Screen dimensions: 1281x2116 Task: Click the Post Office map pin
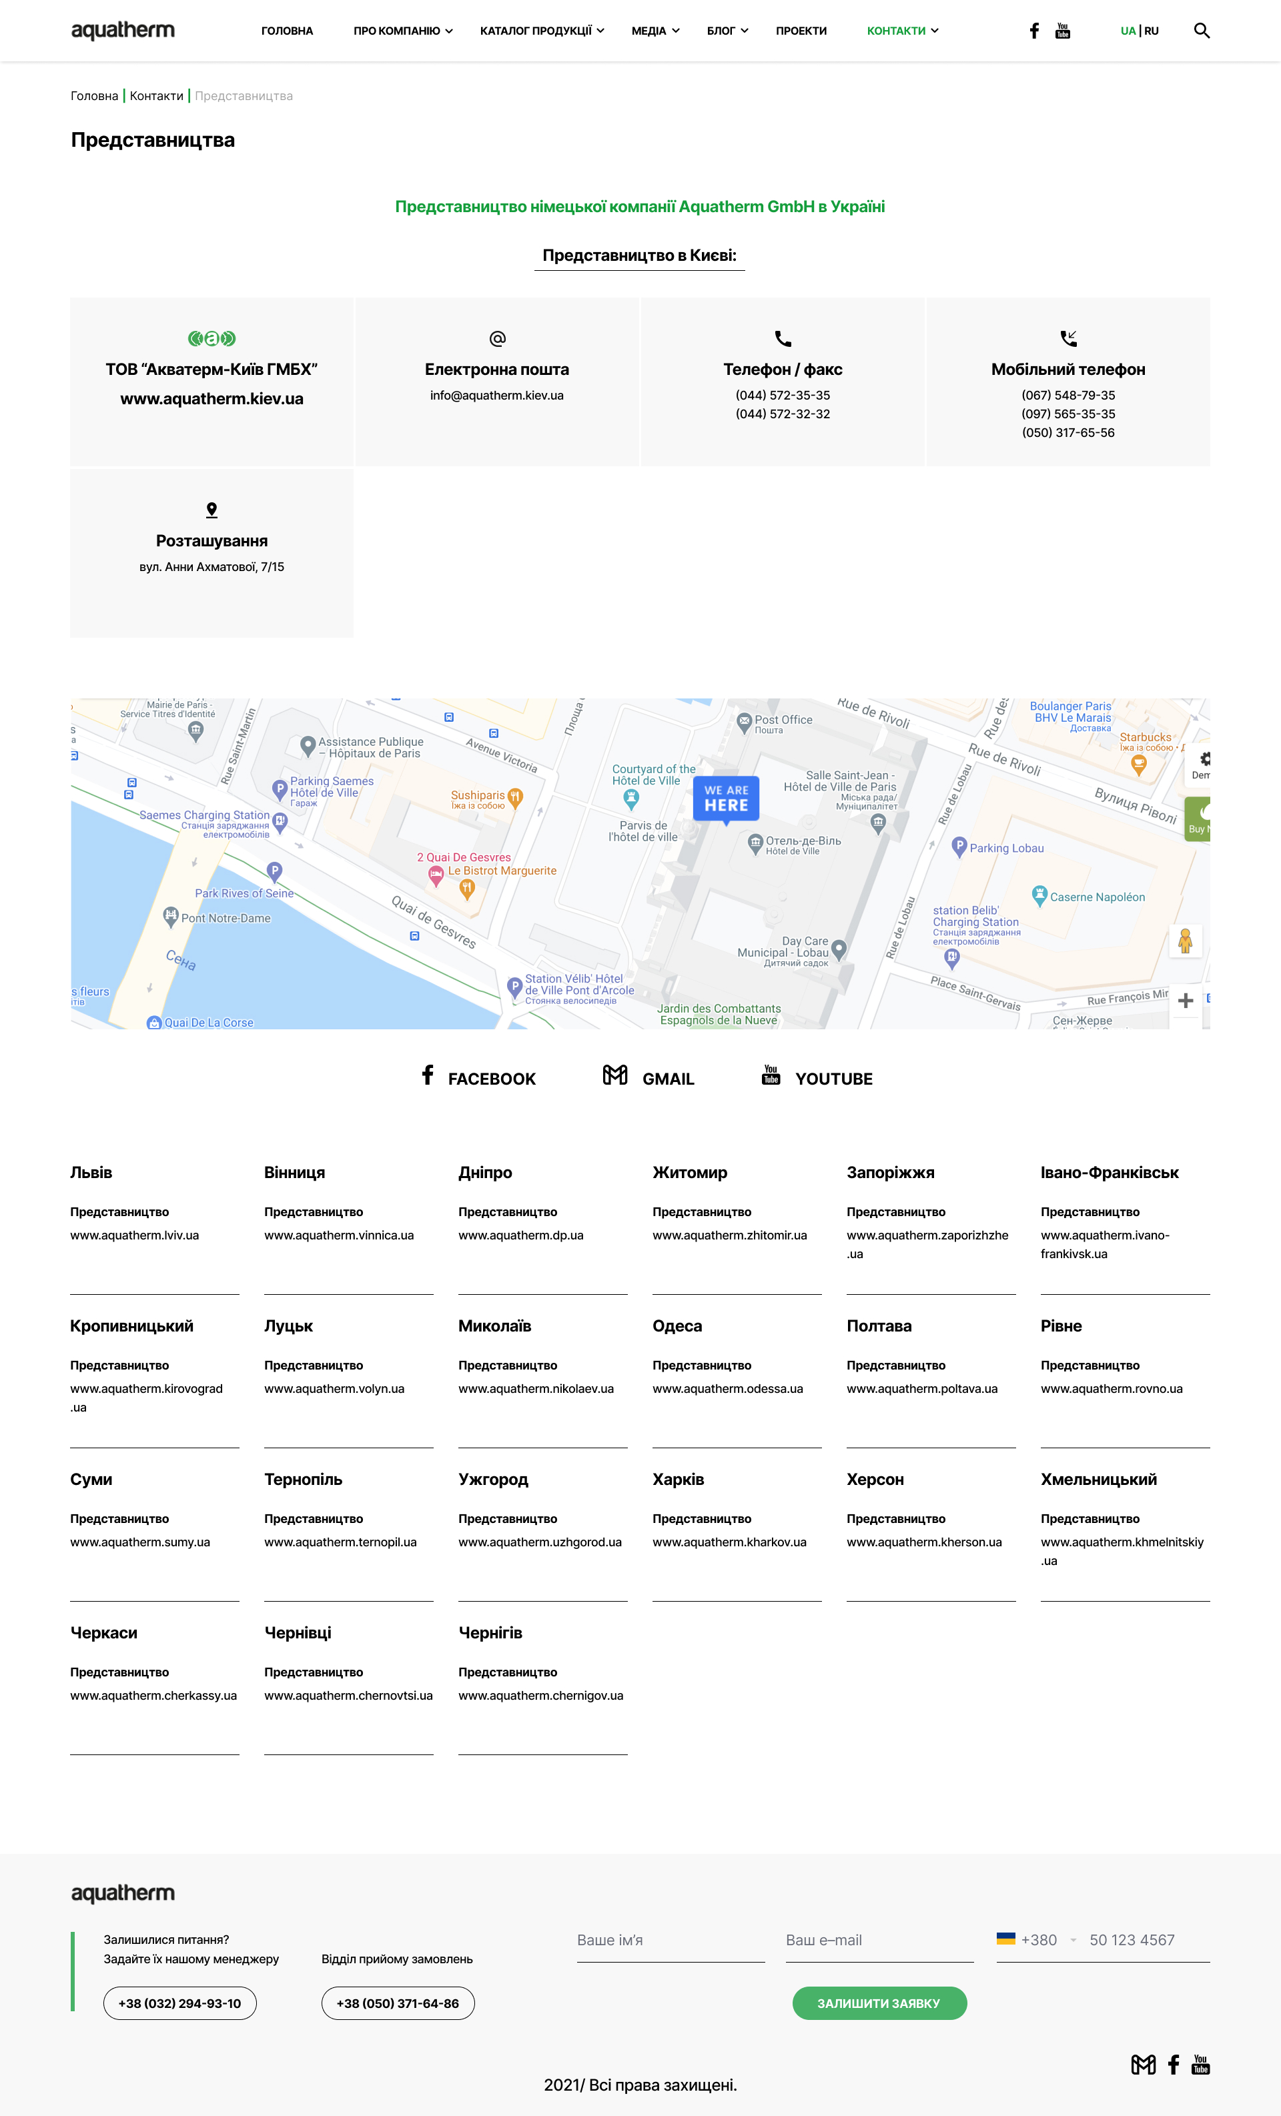tap(745, 722)
